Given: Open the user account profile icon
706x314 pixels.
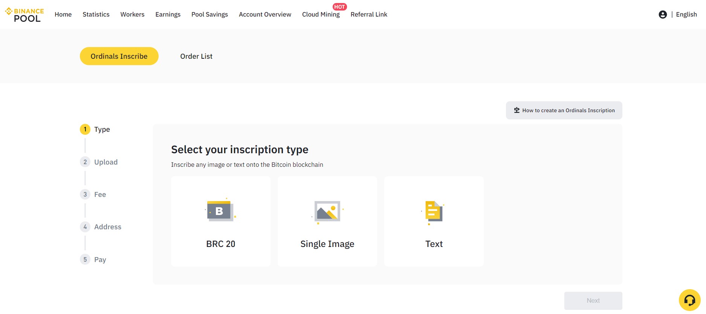Looking at the screenshot, I should click(x=663, y=14).
